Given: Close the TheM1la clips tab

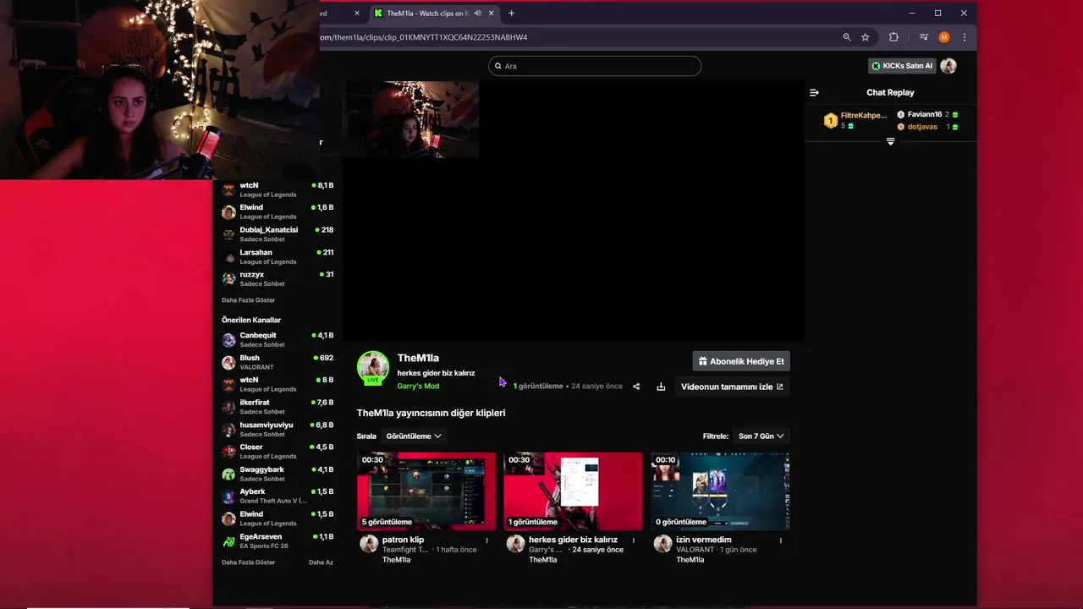Looking at the screenshot, I should click(492, 13).
